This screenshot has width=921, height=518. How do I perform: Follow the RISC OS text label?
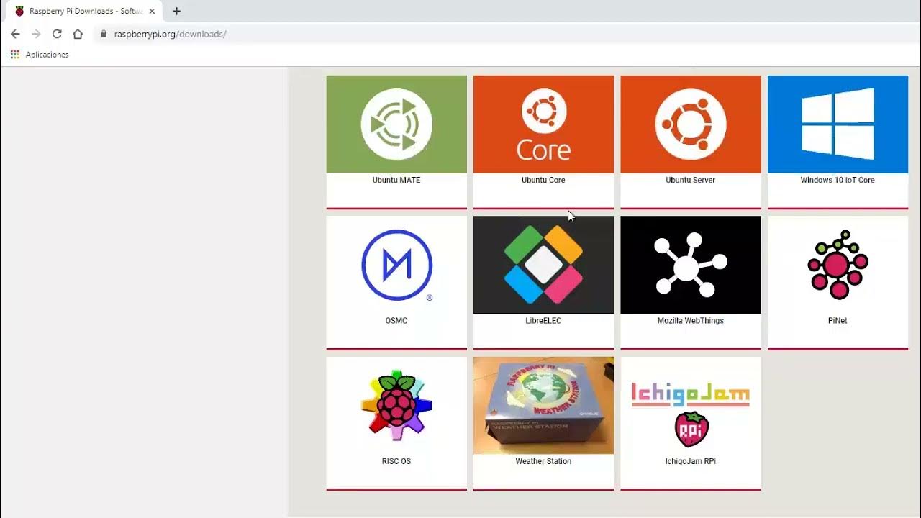point(396,461)
